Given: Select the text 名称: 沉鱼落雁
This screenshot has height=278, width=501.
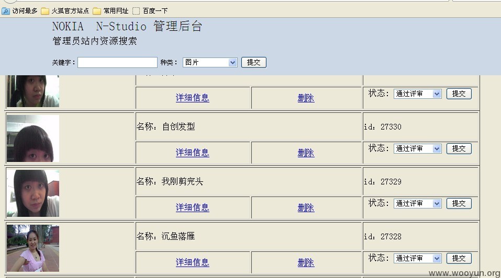Looking at the screenshot, I should pyautogui.click(x=165, y=236).
